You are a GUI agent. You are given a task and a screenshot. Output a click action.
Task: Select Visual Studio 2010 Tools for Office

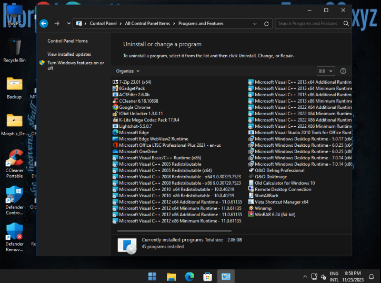pos(300,133)
